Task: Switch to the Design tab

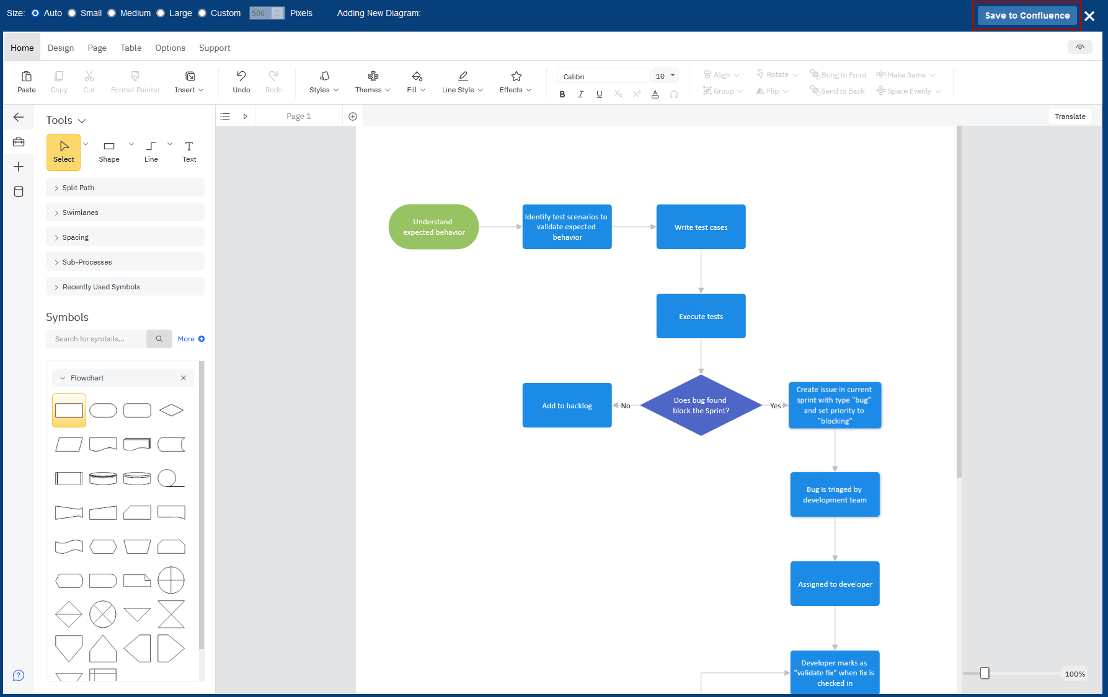Action: pos(60,48)
